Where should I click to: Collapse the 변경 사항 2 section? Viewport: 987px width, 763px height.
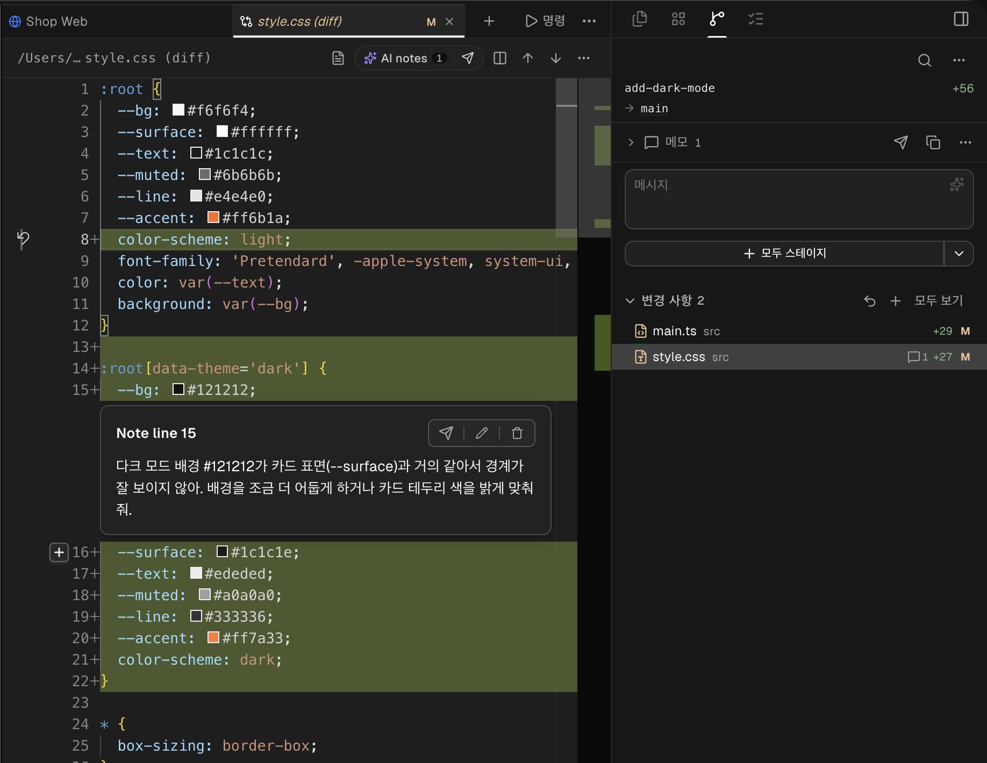tap(630, 301)
